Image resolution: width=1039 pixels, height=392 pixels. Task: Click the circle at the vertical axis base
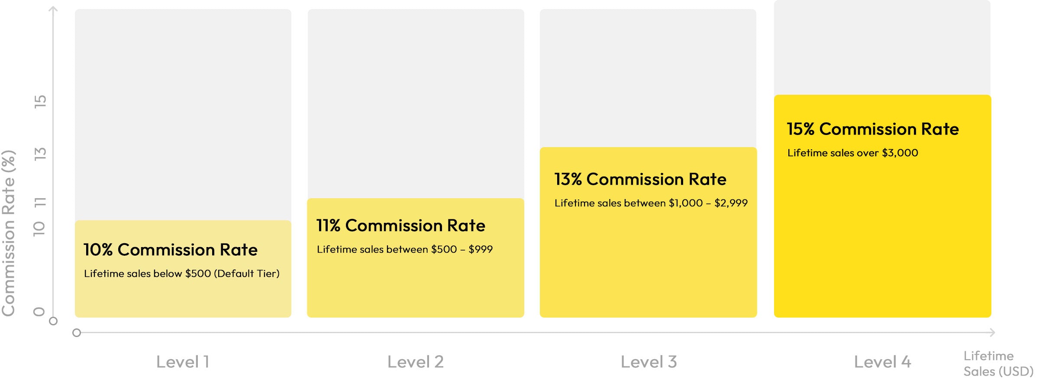click(x=53, y=321)
